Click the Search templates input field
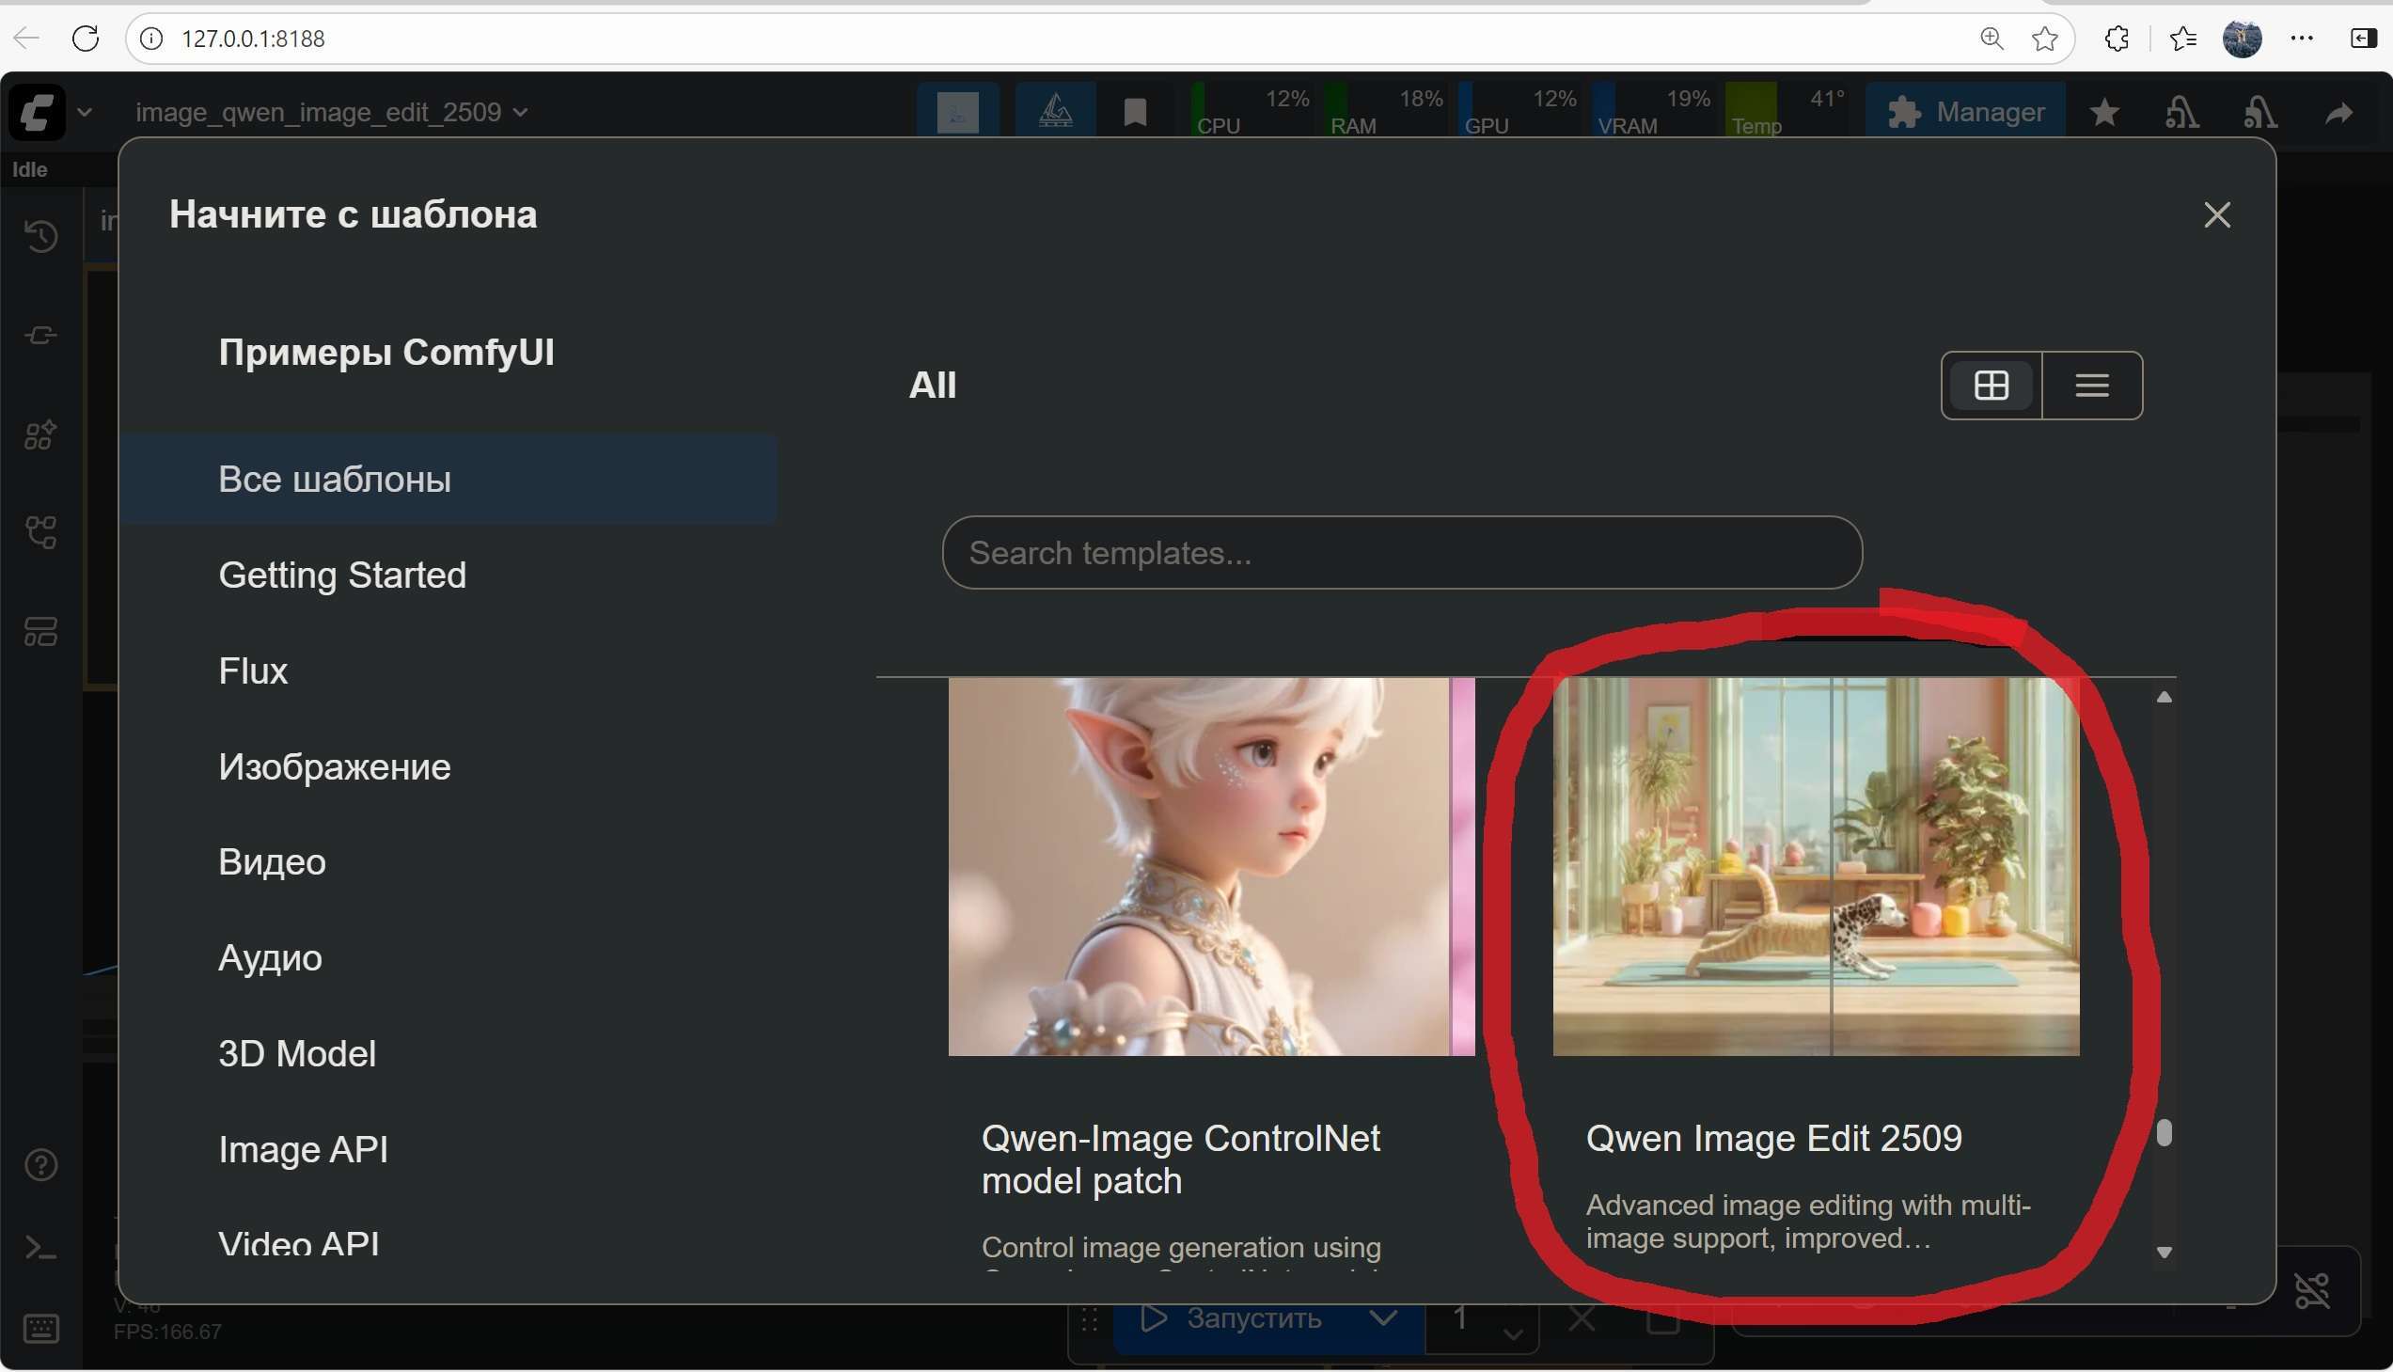This screenshot has width=2393, height=1372. (x=1401, y=553)
